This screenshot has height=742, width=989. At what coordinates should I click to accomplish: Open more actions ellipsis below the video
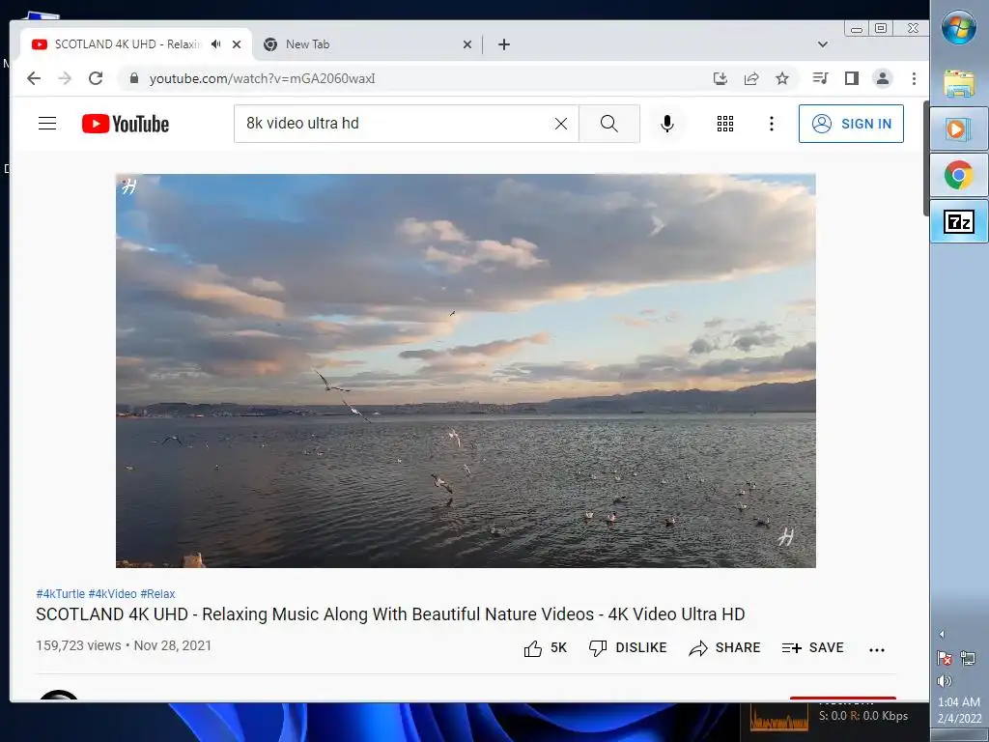[877, 649]
